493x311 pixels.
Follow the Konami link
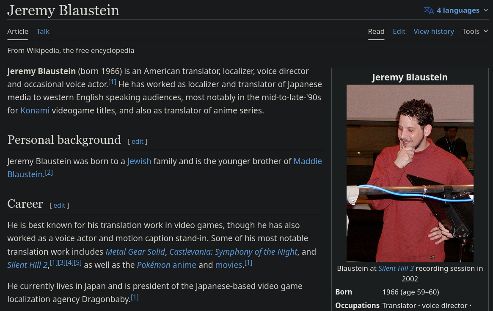[x=35, y=110]
